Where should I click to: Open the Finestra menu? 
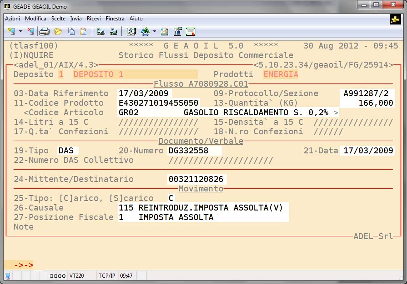click(115, 19)
